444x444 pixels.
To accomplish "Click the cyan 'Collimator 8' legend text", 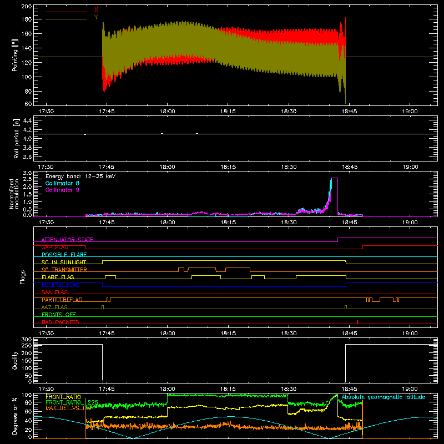I will tap(62, 183).
